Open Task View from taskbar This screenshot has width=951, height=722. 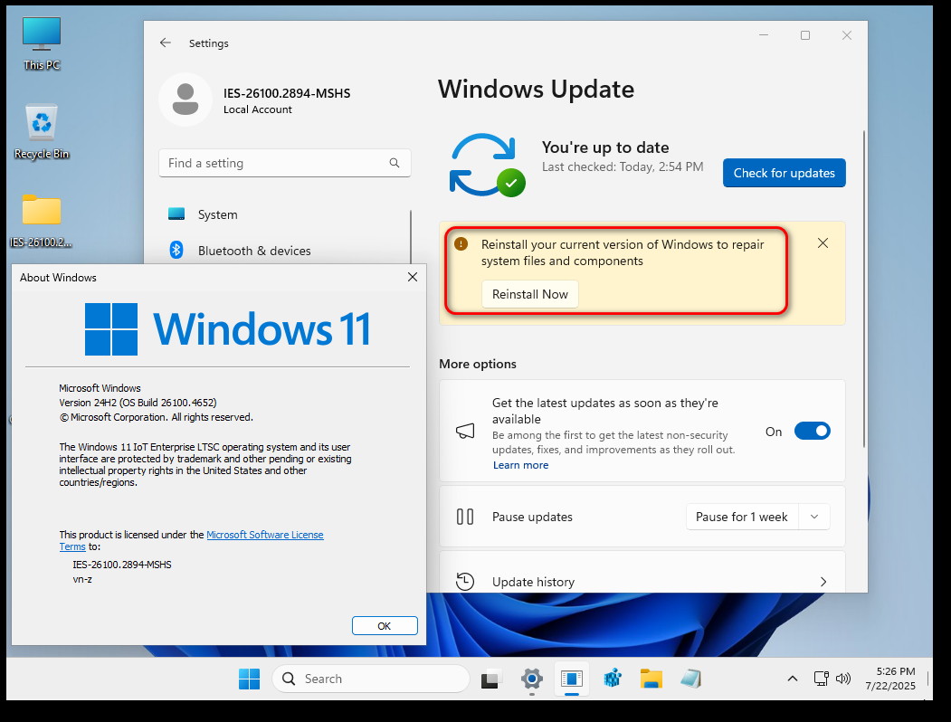[x=492, y=679]
